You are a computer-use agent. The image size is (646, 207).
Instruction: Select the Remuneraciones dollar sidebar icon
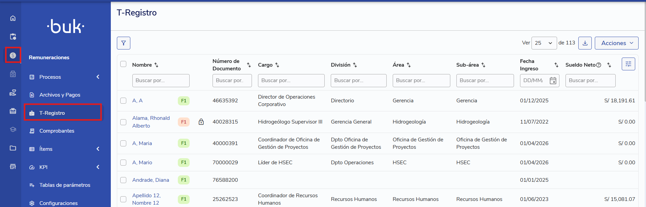(x=13, y=55)
